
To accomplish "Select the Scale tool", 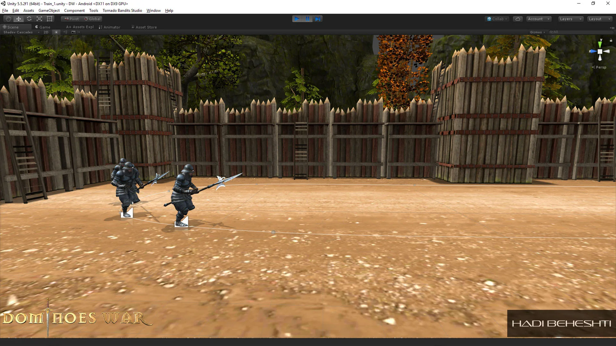I will pyautogui.click(x=39, y=19).
